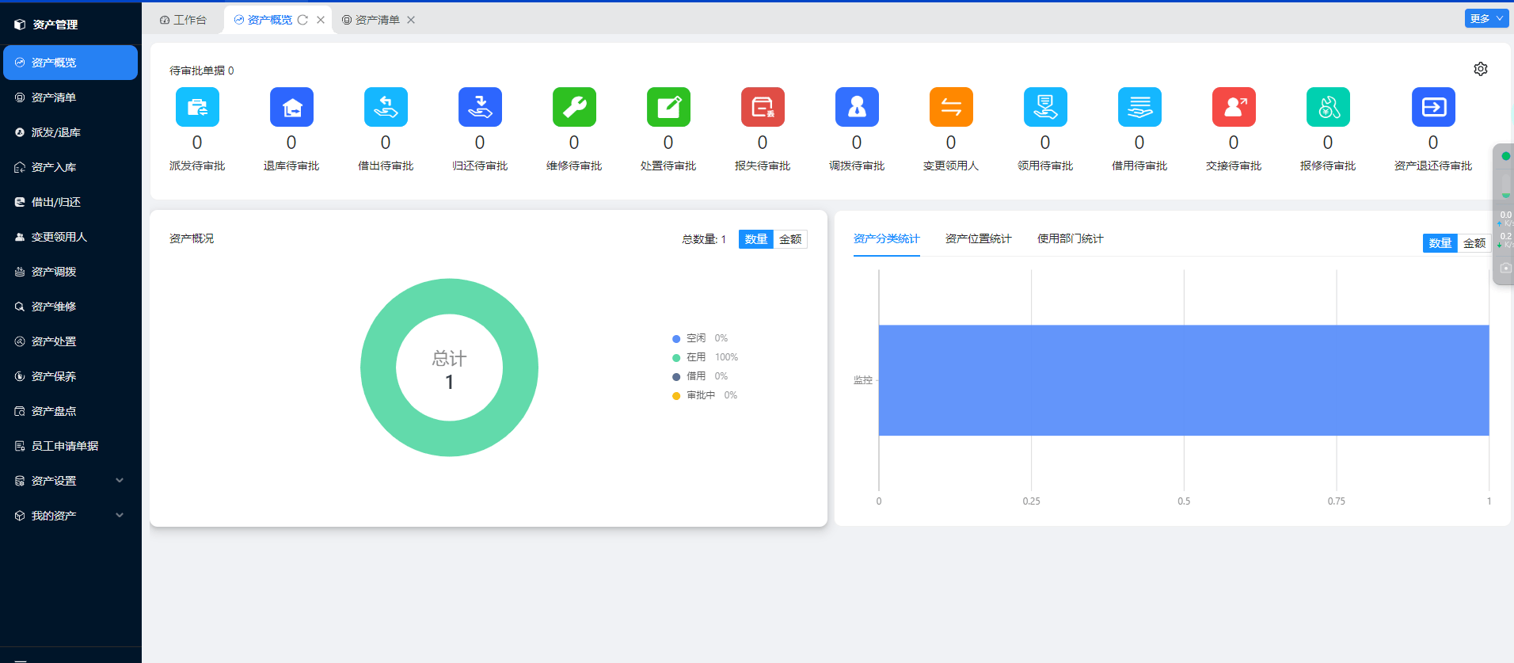Screen dimensions: 1514x663
Task: Select the 变更领用人 orange swap icon
Action: [951, 108]
